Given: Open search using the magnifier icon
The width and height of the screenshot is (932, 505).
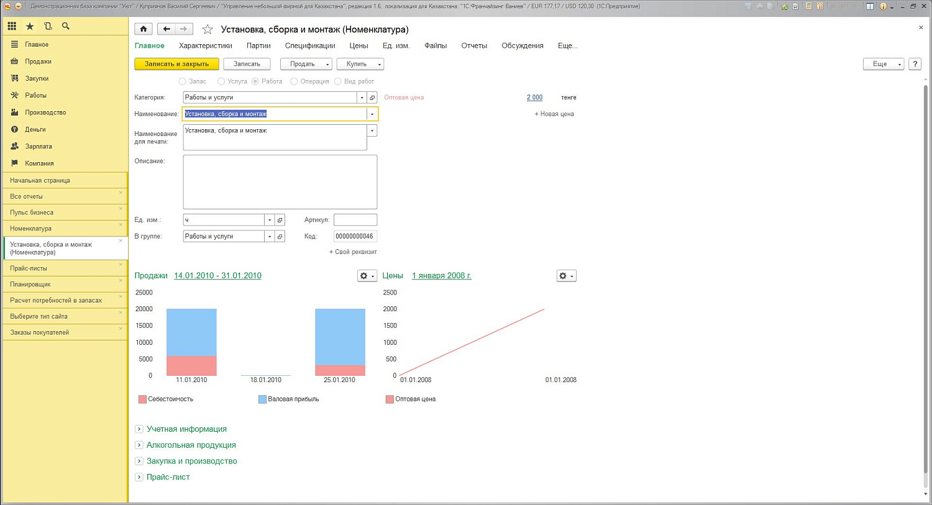Looking at the screenshot, I should click(x=66, y=26).
